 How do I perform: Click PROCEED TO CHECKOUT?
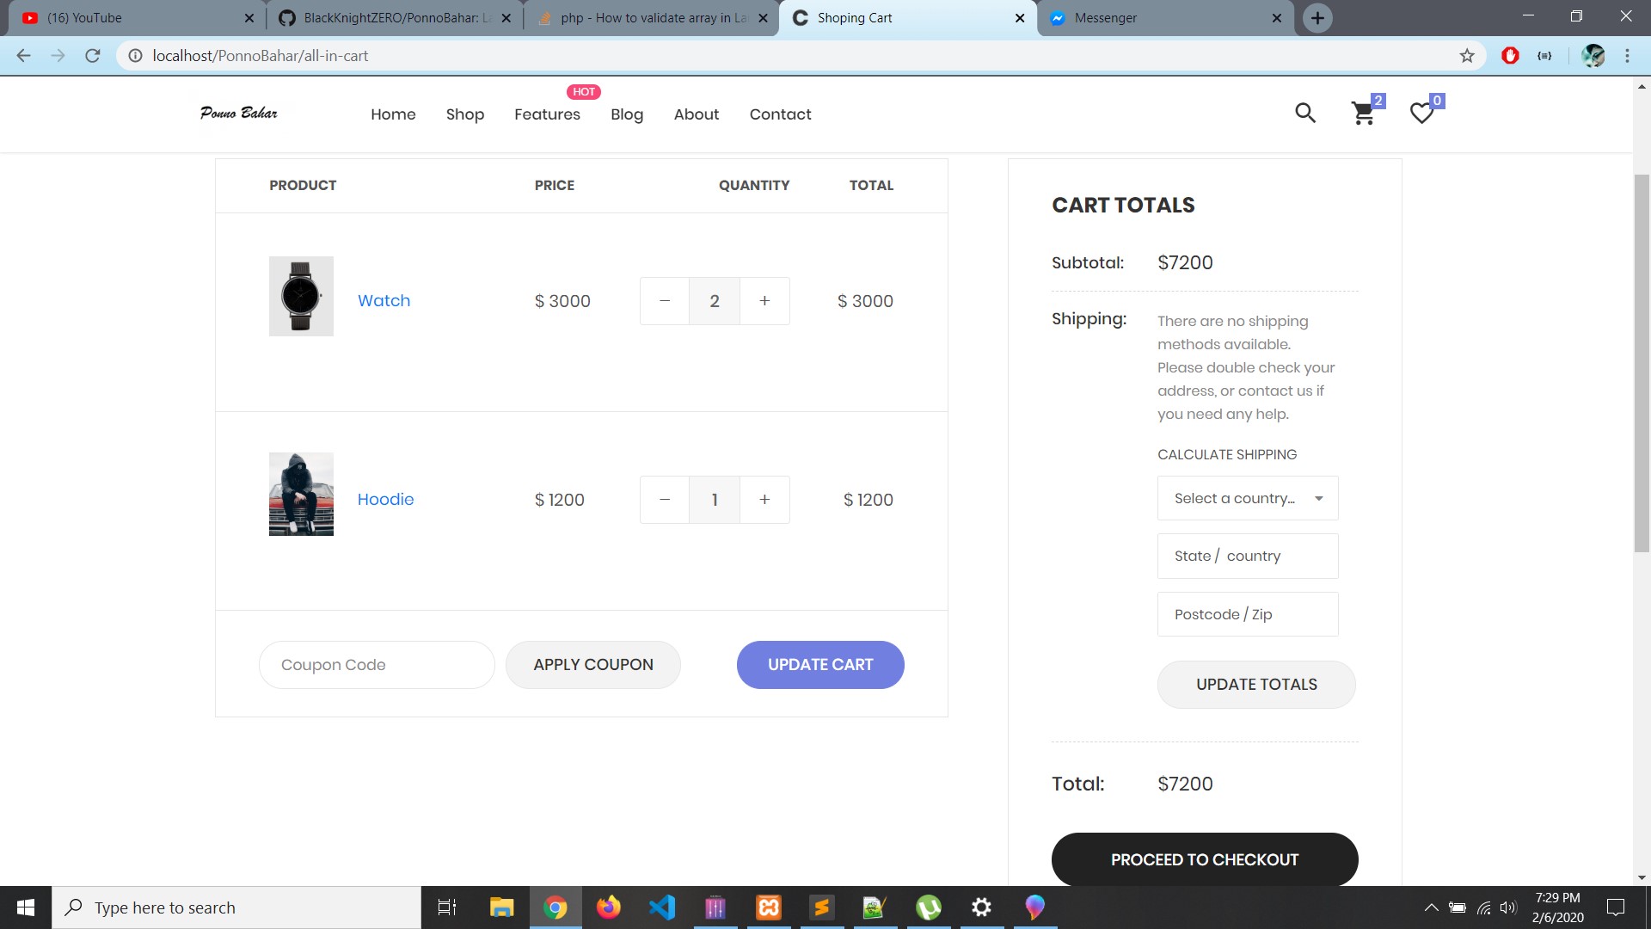click(x=1204, y=858)
